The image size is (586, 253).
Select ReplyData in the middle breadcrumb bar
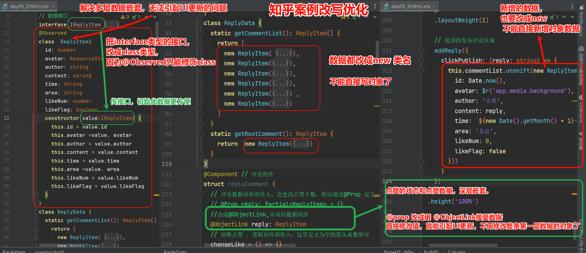coord(175,251)
